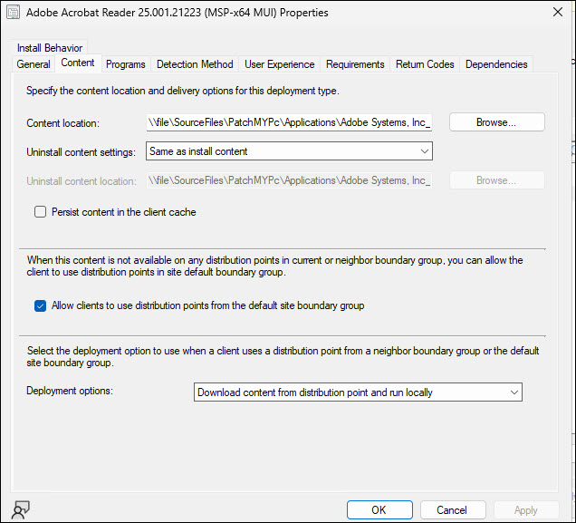Switch to the General tab

[x=34, y=64]
